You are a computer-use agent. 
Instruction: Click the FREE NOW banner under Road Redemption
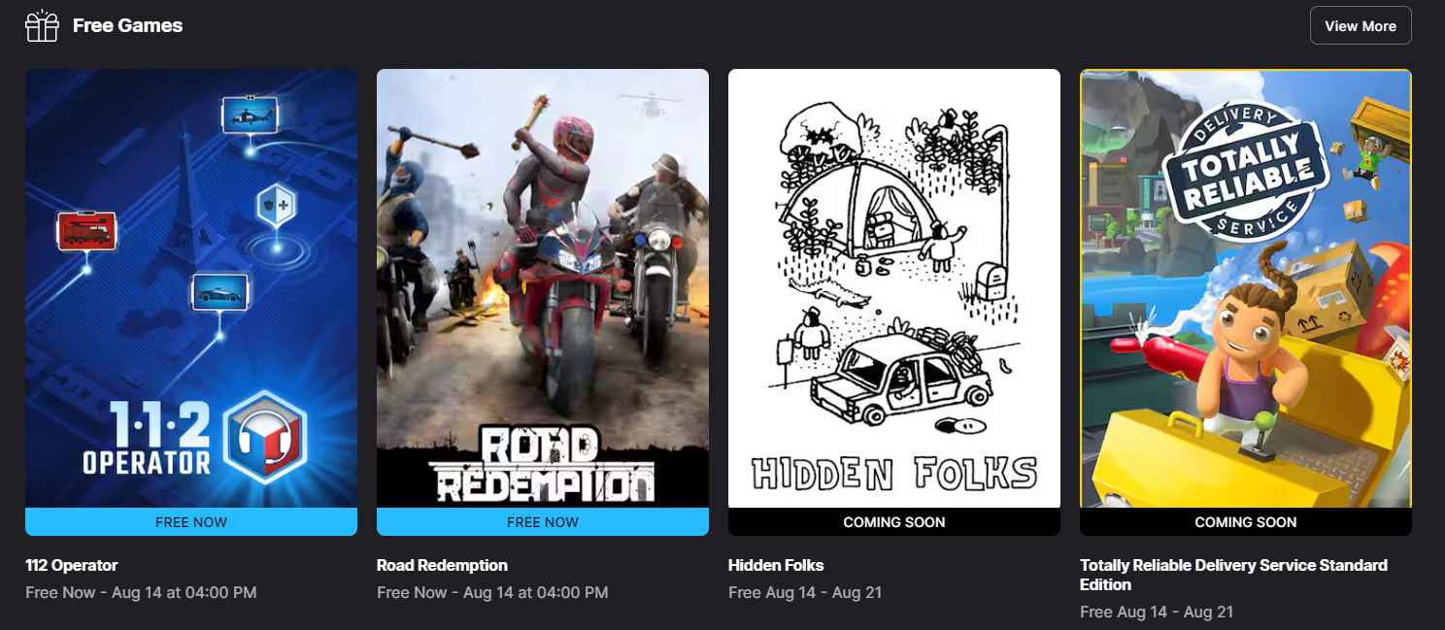543,522
